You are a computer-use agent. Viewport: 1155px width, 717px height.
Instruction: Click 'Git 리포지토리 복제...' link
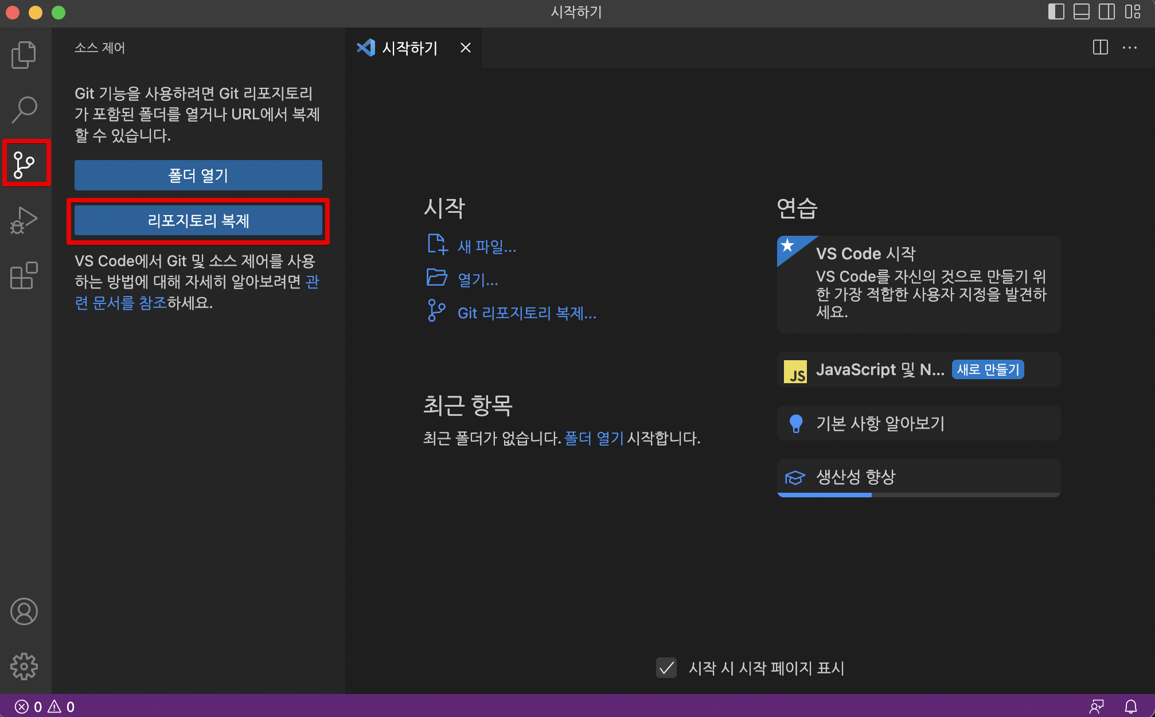tap(526, 313)
